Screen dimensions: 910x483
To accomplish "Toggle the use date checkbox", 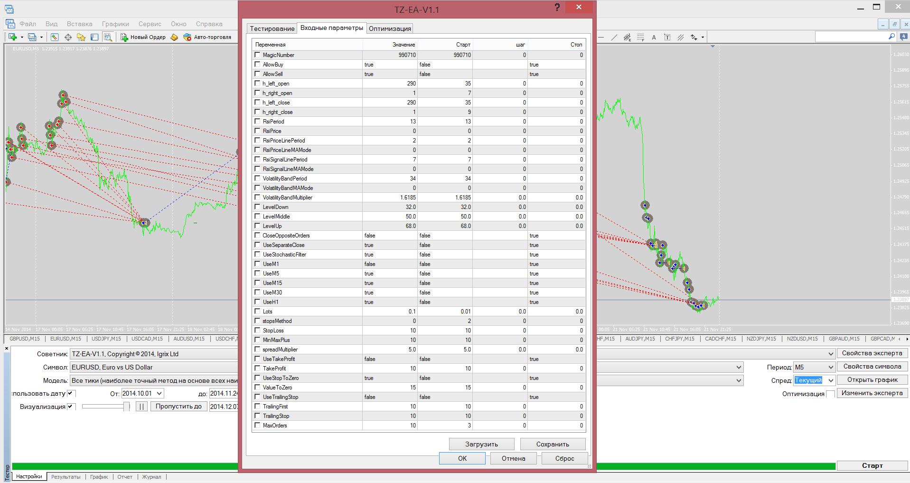I will pos(71,393).
